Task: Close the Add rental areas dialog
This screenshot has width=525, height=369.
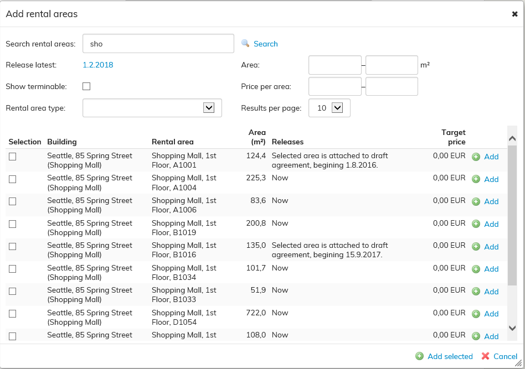Action: 514,14
